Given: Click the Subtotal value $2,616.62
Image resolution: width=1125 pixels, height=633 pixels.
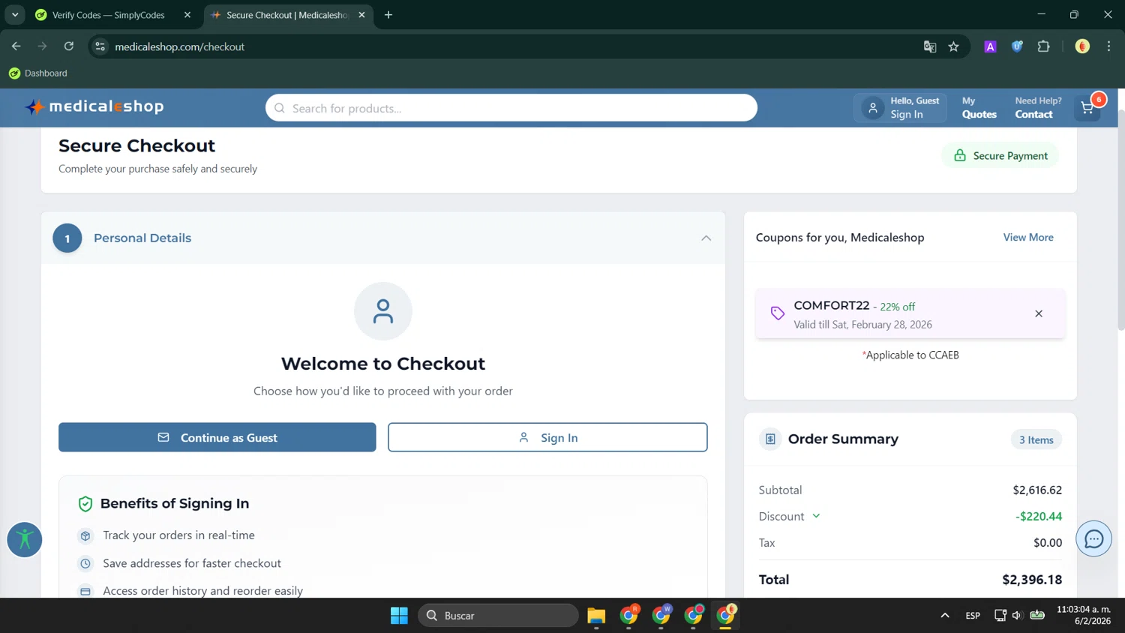Looking at the screenshot, I should (1037, 490).
